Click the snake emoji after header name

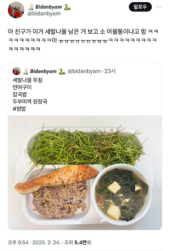pos(67,7)
